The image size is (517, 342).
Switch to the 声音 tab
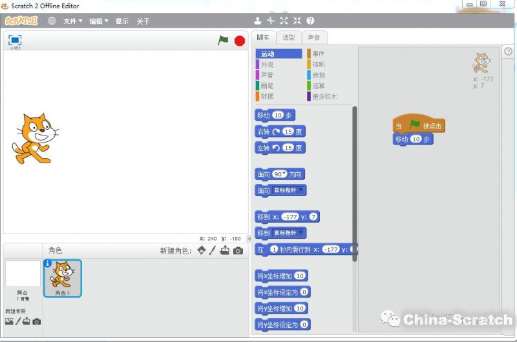tap(313, 37)
